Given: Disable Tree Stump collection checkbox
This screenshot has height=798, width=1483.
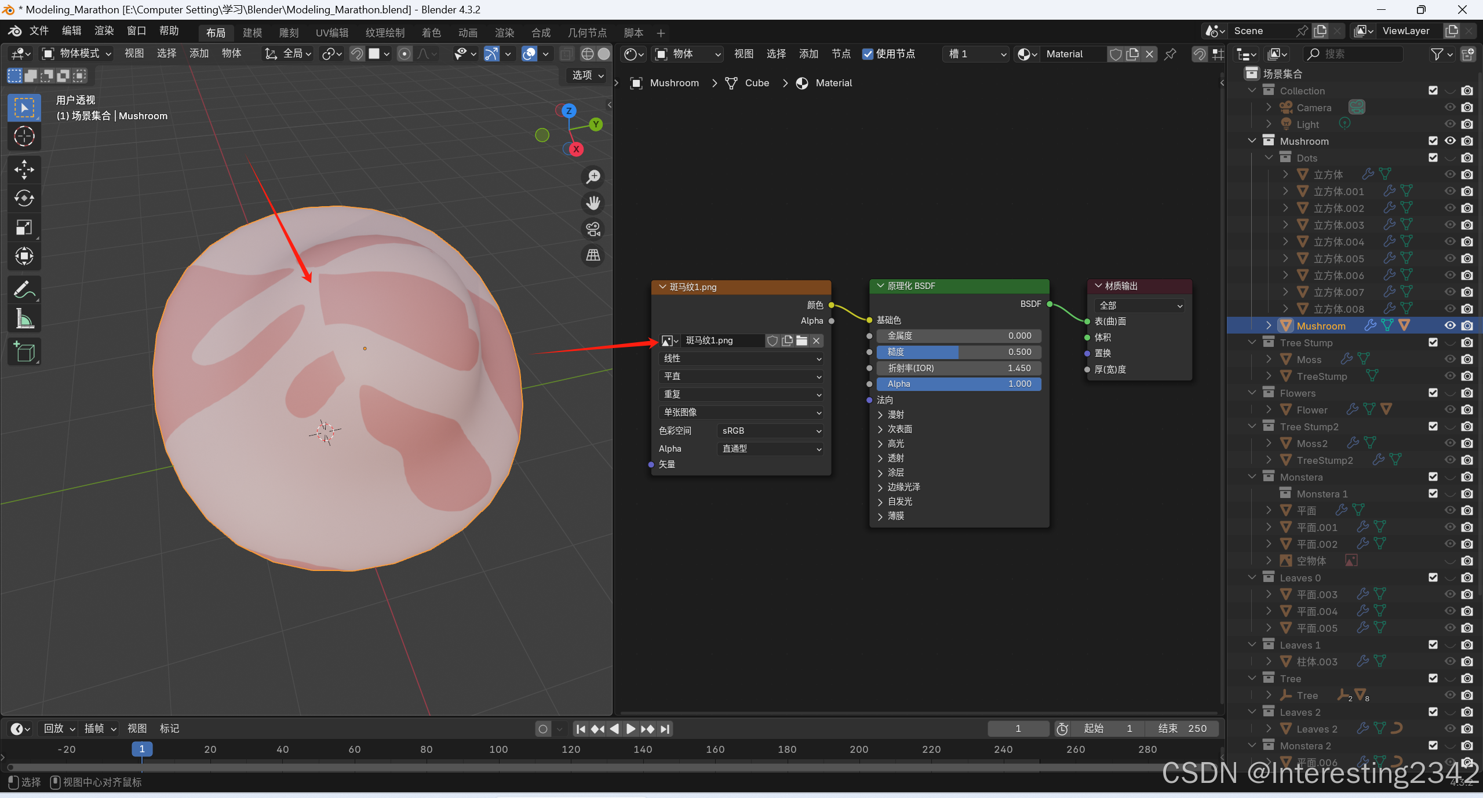Looking at the screenshot, I should tap(1433, 342).
